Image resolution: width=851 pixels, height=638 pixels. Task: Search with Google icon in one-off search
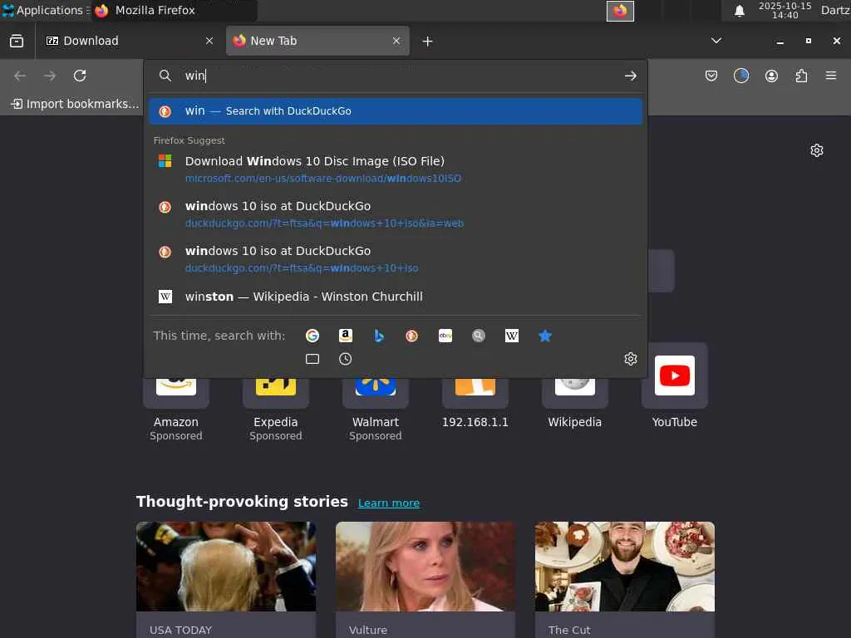(312, 336)
